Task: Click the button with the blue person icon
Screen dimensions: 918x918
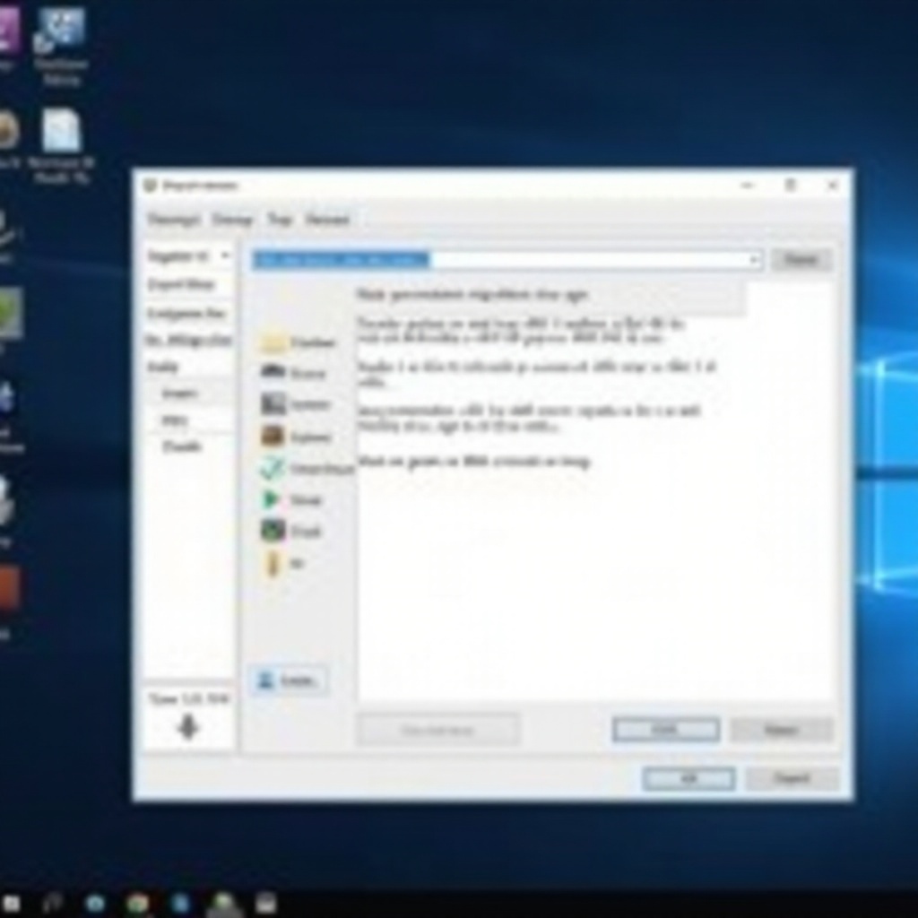Action: [x=289, y=680]
